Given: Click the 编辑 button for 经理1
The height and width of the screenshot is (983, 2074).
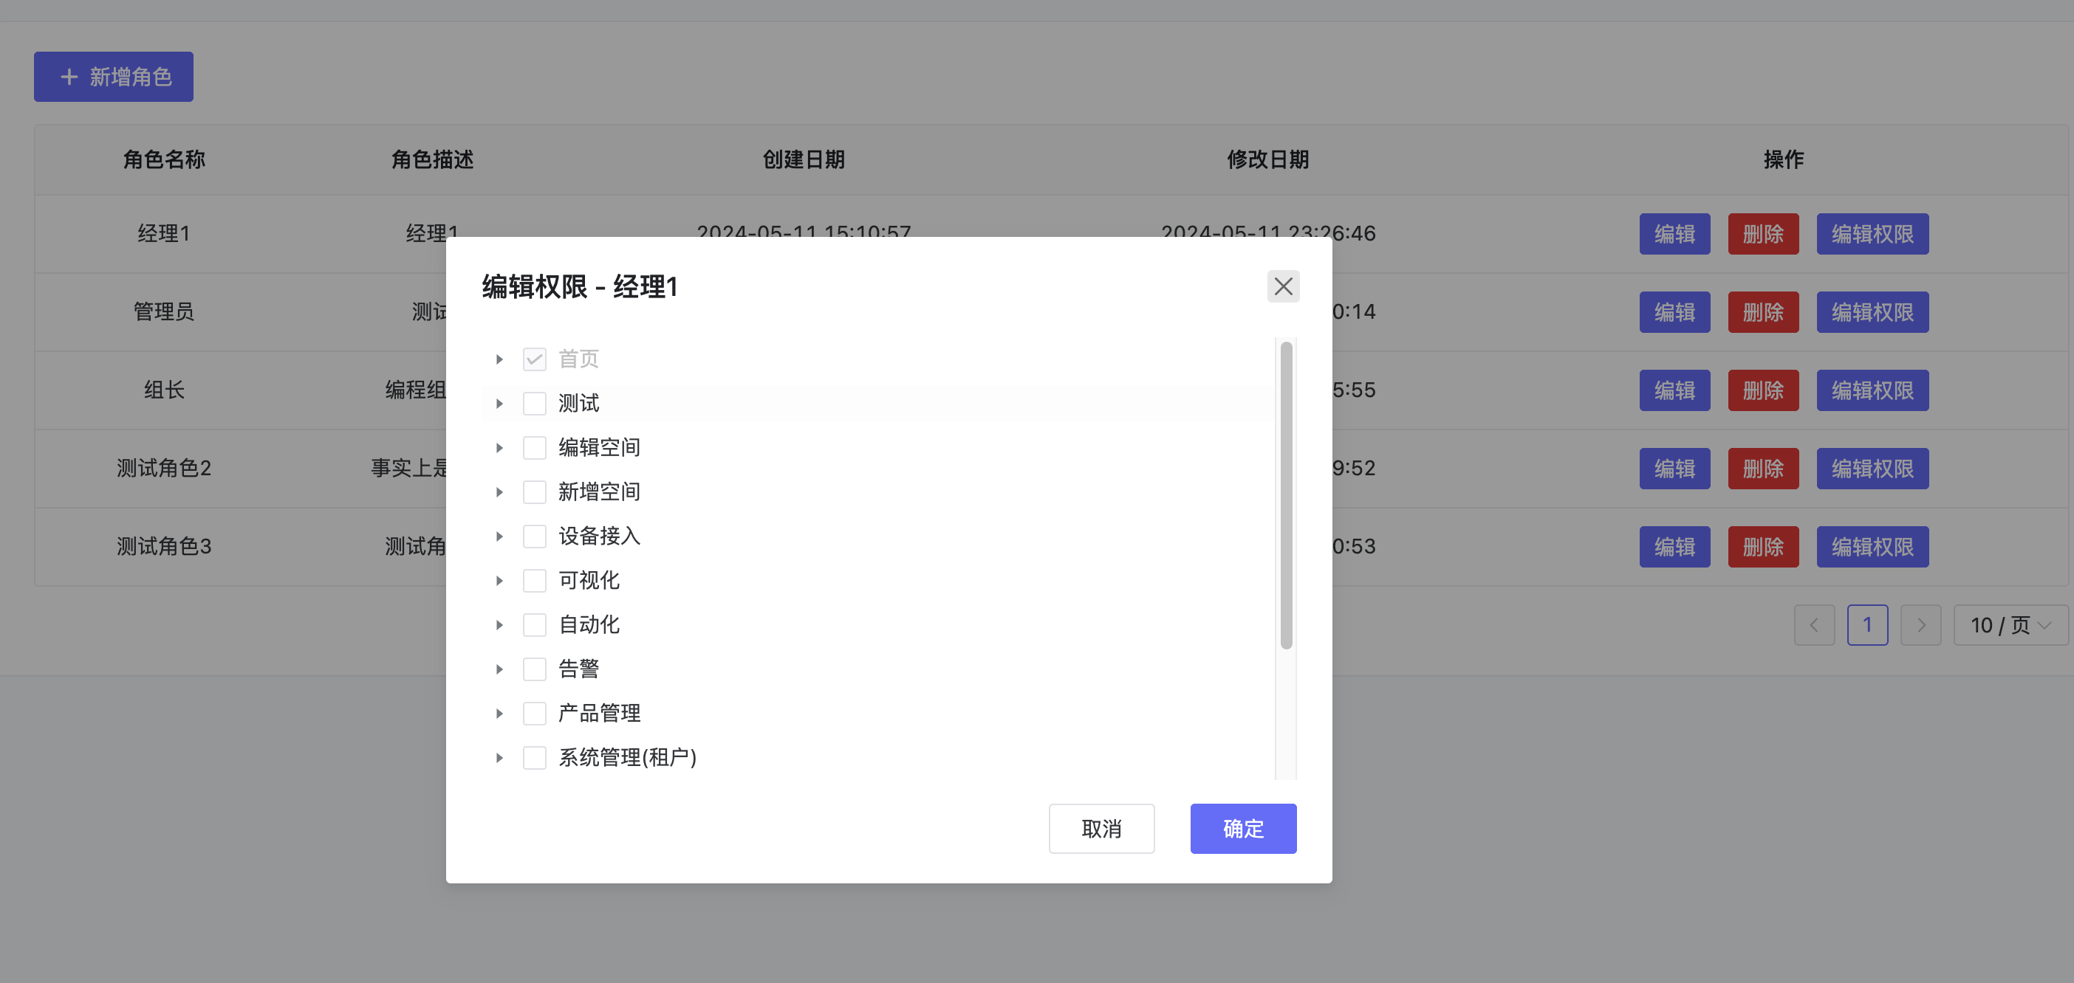Looking at the screenshot, I should pos(1674,233).
